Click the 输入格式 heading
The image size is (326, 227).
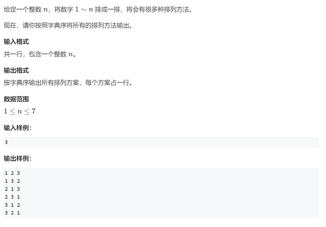(x=16, y=42)
